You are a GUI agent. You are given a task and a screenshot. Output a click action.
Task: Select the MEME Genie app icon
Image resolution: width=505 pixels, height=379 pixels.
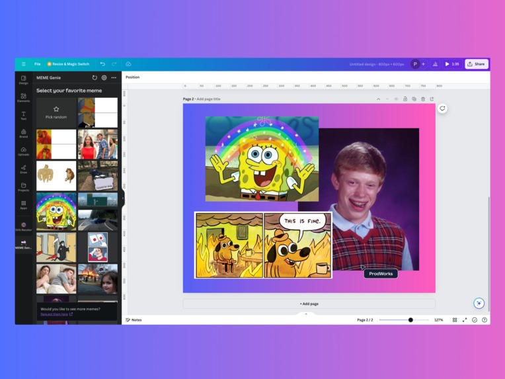24,245
